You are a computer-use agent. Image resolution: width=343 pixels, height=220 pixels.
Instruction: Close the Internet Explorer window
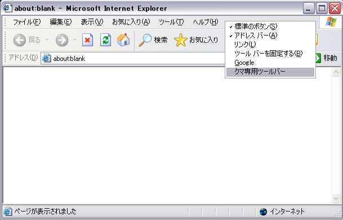pos(335,8)
